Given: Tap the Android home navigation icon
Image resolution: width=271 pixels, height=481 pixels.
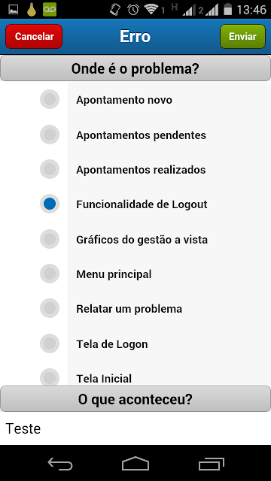Looking at the screenshot, I should pyautogui.click(x=135, y=463).
